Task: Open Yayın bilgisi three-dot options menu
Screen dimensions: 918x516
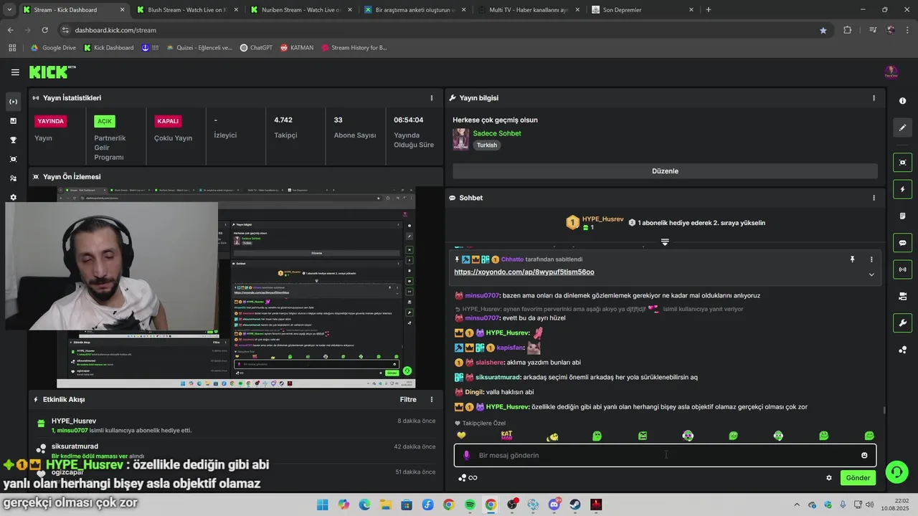Action: point(874,98)
